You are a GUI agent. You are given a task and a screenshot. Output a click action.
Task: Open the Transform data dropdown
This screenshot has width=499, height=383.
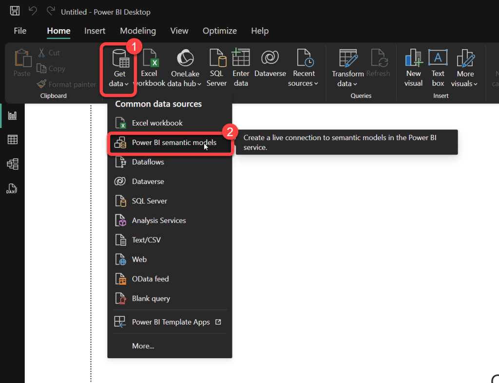click(347, 68)
